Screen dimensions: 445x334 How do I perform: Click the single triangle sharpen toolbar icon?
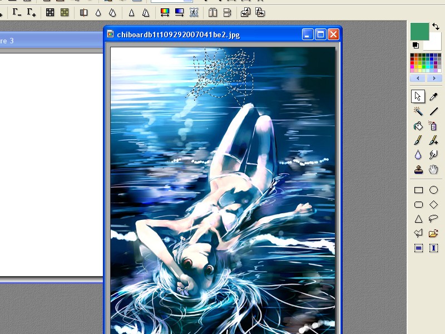point(131,12)
